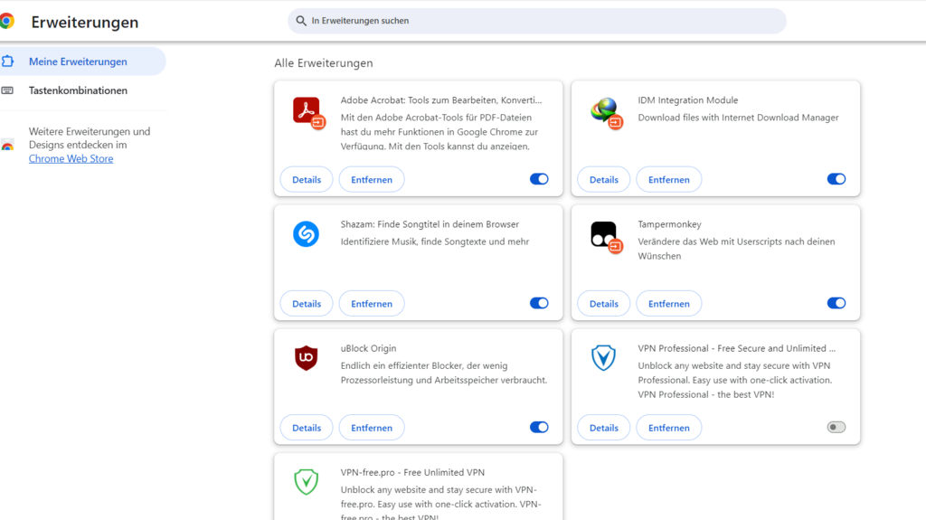Click Entfernen on the uBlock Origin card

pyautogui.click(x=372, y=428)
